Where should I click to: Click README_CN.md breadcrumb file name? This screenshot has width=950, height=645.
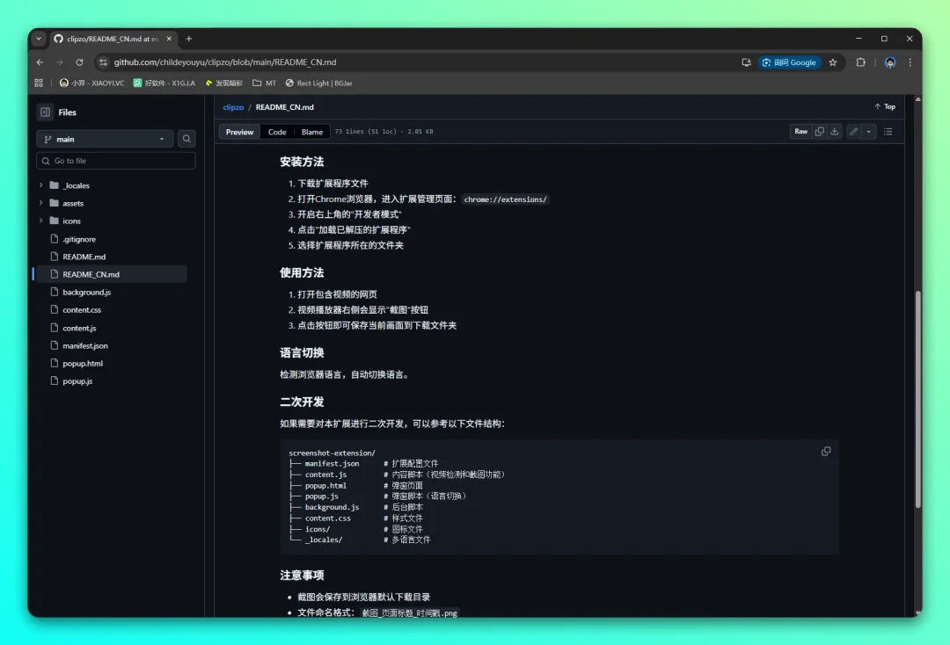[x=285, y=107]
